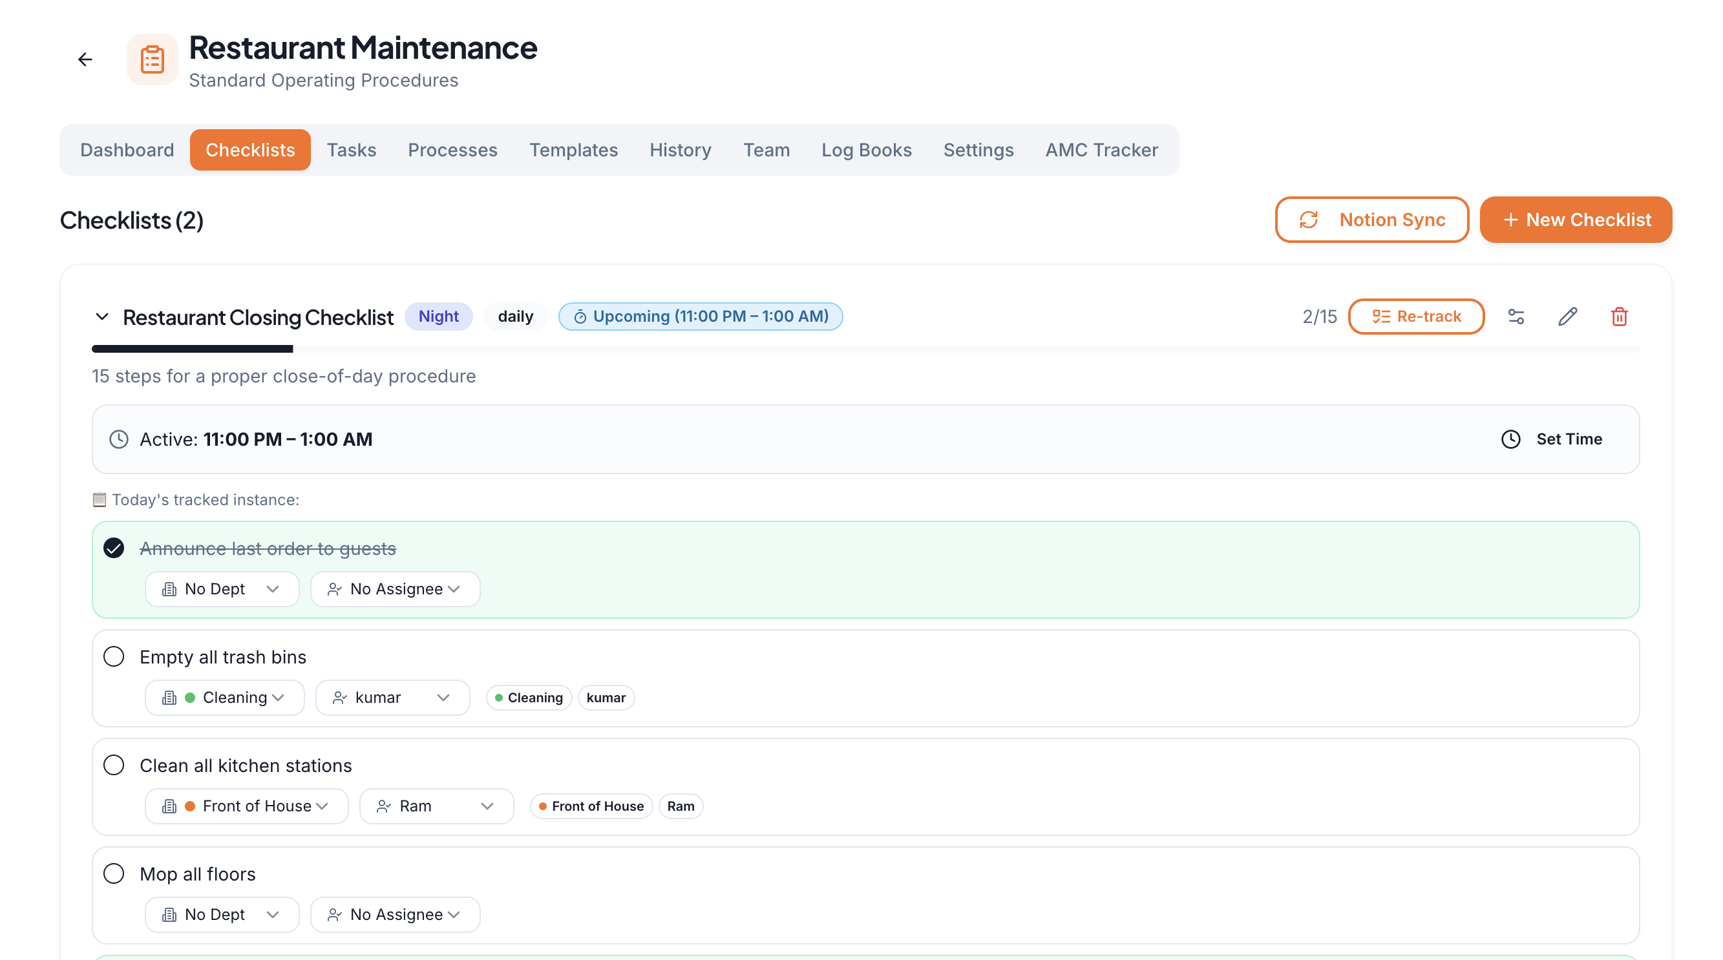Open the AMC Tracker tab

pos(1102,150)
